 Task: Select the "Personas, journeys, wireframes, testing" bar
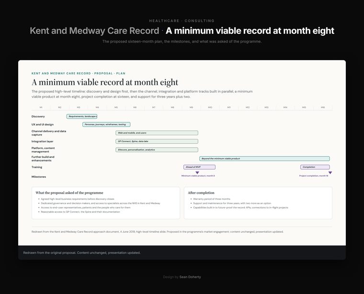(106, 124)
